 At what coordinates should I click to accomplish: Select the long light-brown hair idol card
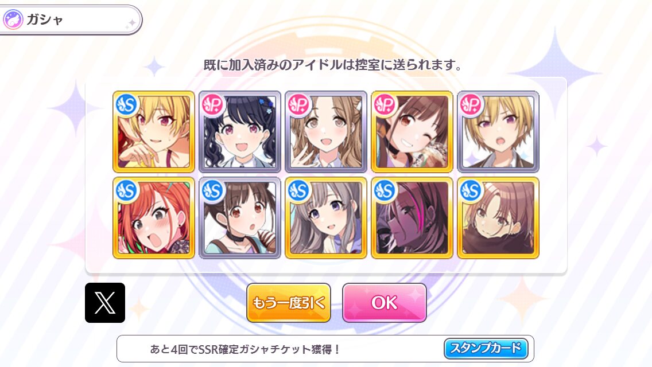[326, 132]
